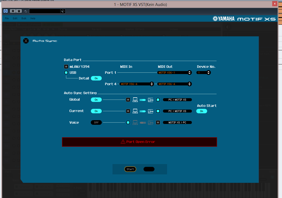The height and width of the screenshot is (198, 282).
Task: Click the 'Device No.' label
Action: point(206,67)
